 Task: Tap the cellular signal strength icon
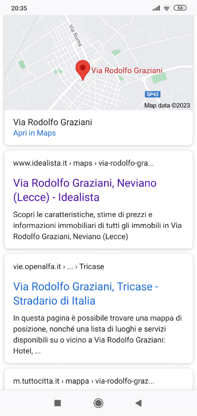click(x=156, y=8)
